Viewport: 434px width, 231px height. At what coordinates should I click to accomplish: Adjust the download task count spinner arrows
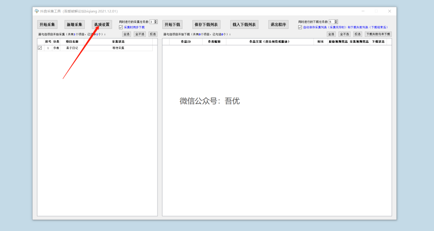coord(336,22)
